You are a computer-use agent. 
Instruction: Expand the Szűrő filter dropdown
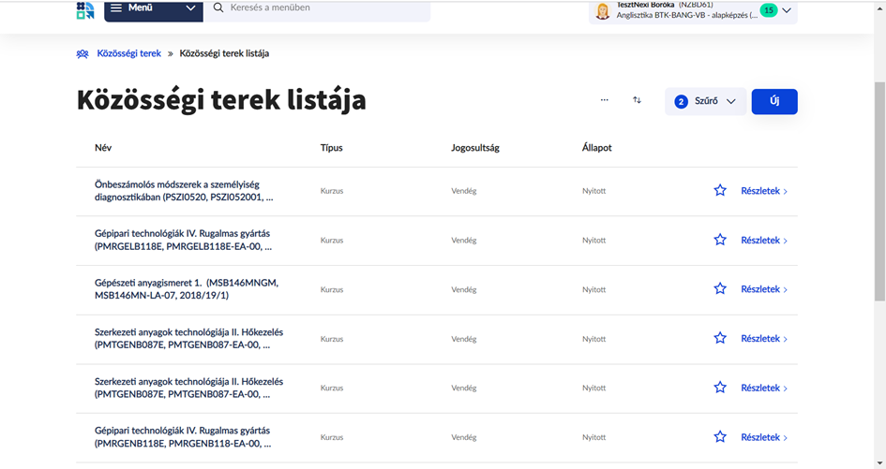point(706,101)
